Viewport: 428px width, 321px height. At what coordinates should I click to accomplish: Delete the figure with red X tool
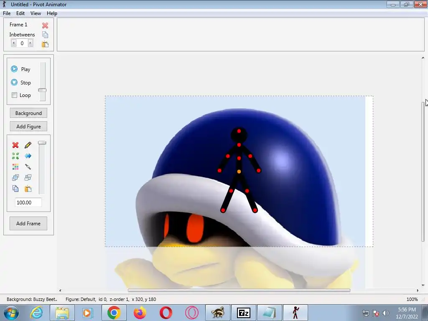click(x=15, y=145)
